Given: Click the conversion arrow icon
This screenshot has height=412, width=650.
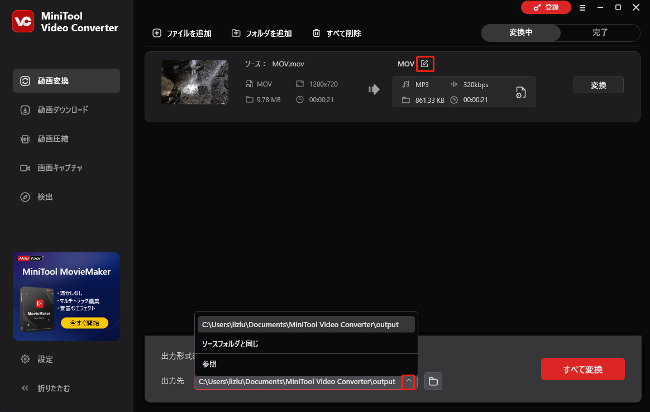Looking at the screenshot, I should click(374, 89).
